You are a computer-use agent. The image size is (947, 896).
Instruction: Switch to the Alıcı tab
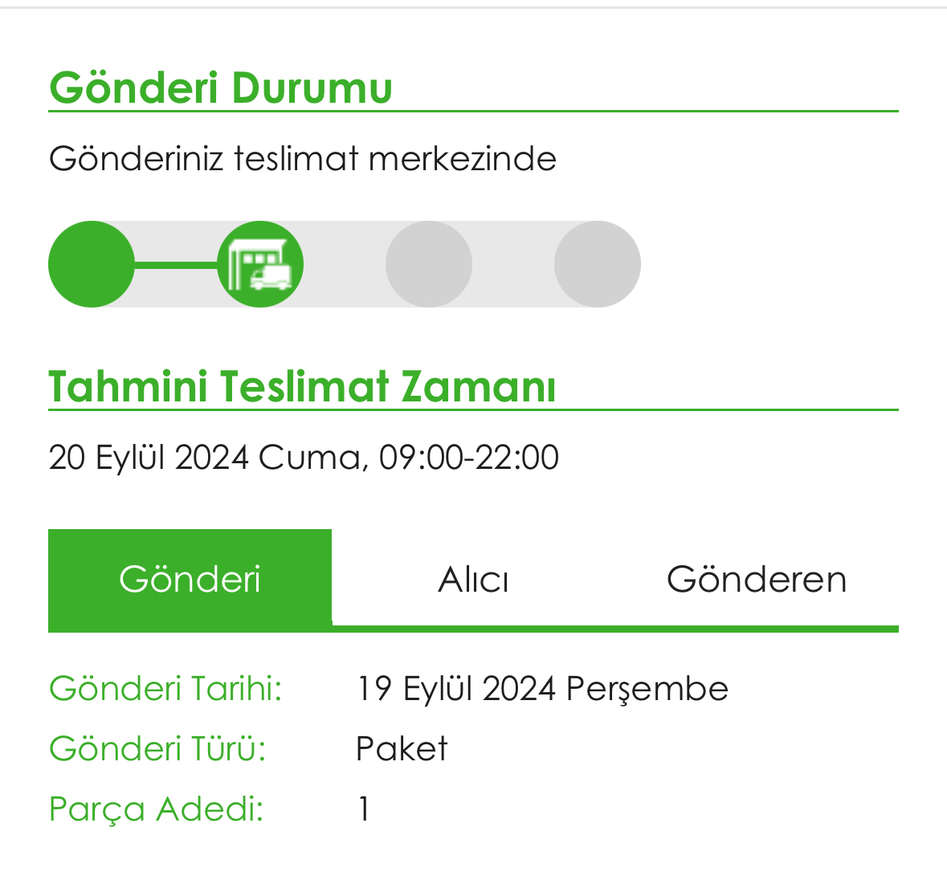pyautogui.click(x=473, y=580)
